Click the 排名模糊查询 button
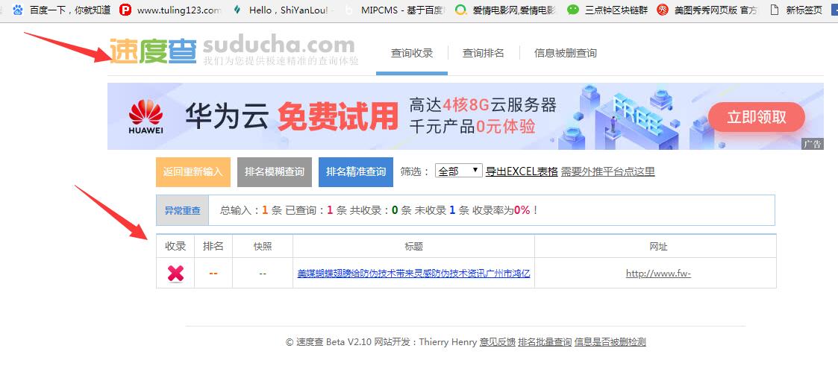The image size is (838, 366). (275, 171)
